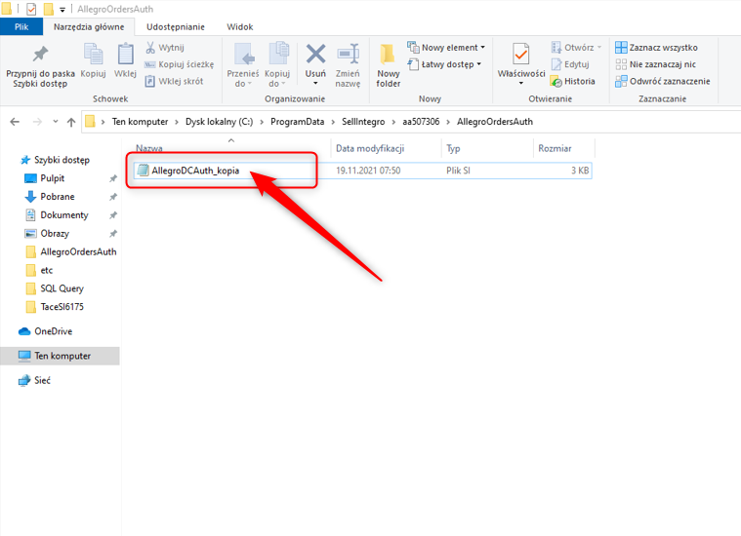This screenshot has width=741, height=536.
Task: Click aa507306 breadcrumb
Action: click(421, 122)
